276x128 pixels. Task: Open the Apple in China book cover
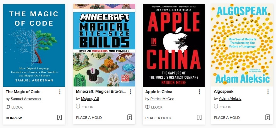coord(174,45)
